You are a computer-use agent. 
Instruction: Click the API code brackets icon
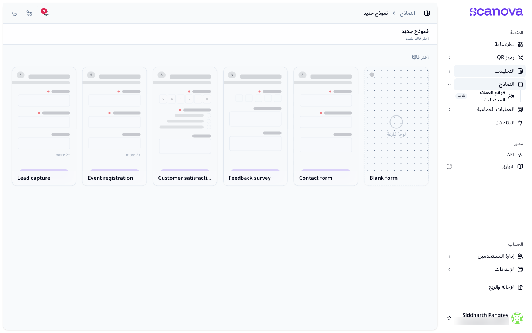tap(520, 155)
